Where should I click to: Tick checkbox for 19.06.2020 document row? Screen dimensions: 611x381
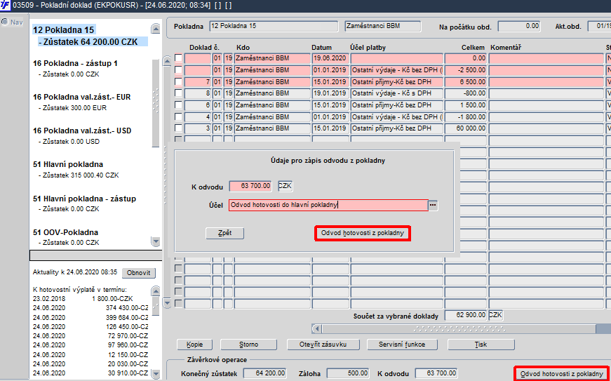tap(178, 58)
